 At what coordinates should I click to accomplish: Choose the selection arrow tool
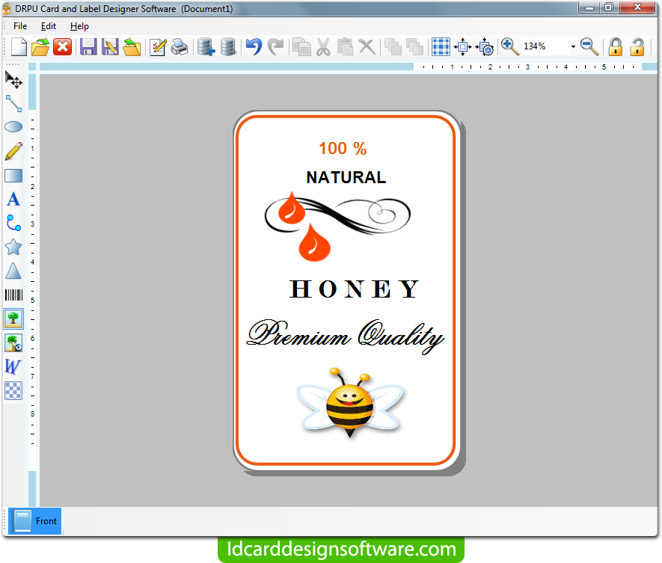click(x=13, y=79)
